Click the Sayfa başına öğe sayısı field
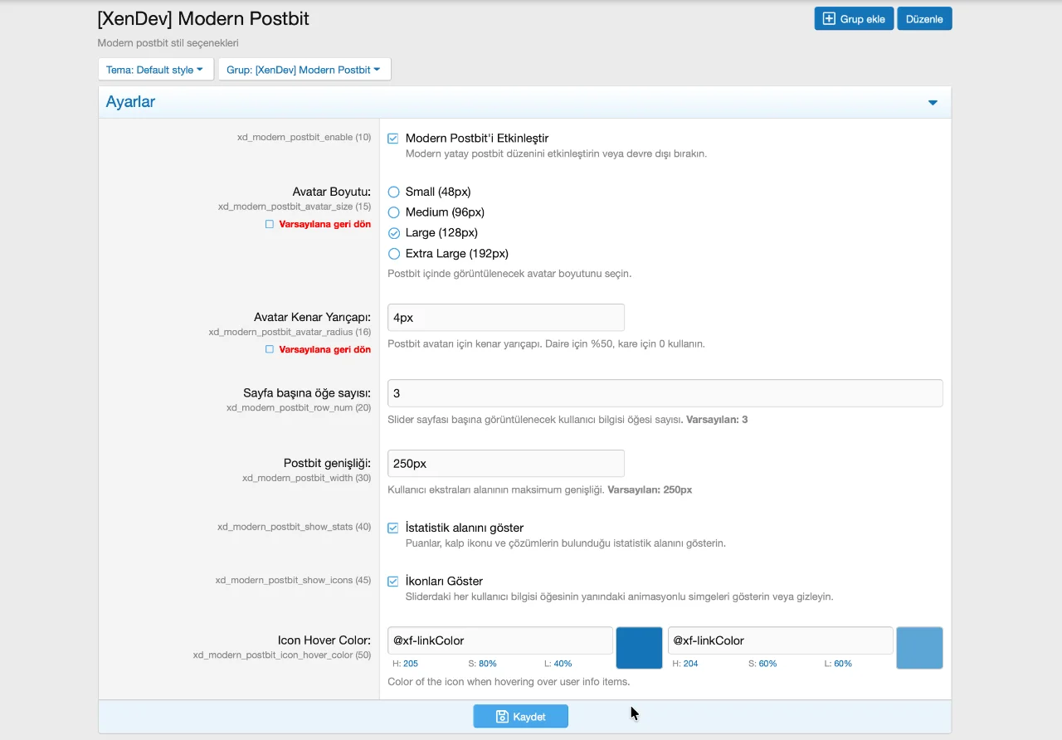 point(665,393)
